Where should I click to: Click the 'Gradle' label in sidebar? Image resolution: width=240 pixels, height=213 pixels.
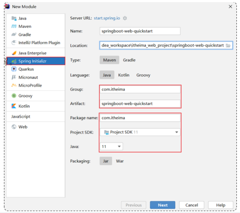[x=25, y=35]
